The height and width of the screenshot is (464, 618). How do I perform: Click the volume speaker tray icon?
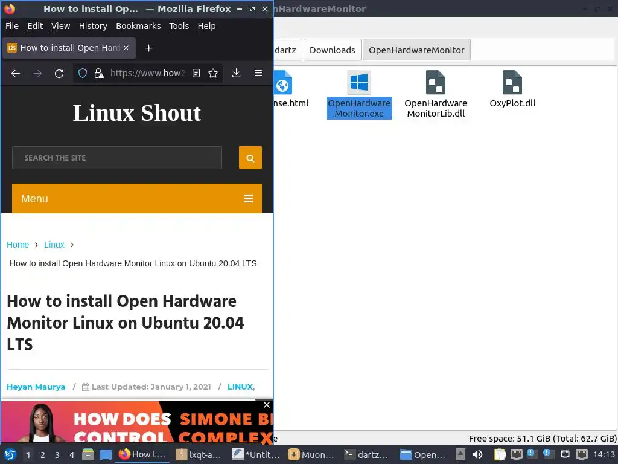point(477,454)
